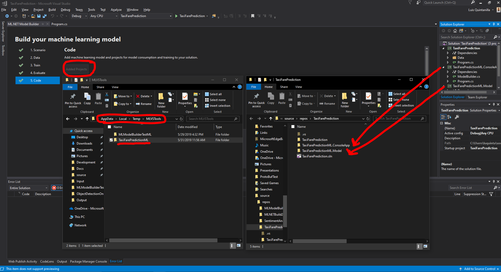The width and height of the screenshot is (501, 272).
Task: Switch MLVSTools to large icons view
Action: pyautogui.click(x=239, y=246)
